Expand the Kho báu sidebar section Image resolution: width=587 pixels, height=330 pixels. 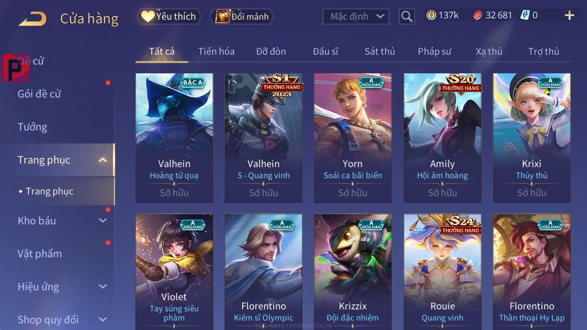(103, 220)
